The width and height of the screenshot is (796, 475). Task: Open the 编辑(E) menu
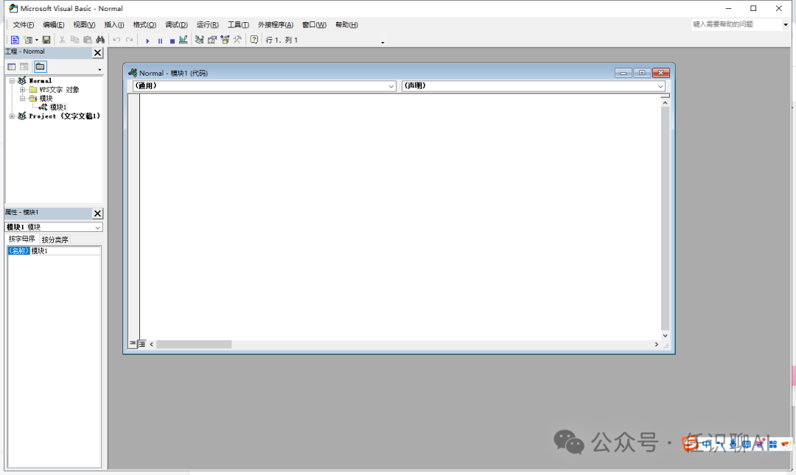53,25
